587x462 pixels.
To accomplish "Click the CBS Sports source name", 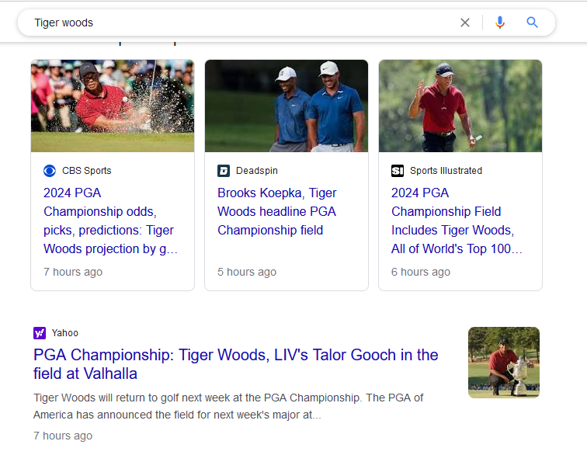I will coord(86,171).
